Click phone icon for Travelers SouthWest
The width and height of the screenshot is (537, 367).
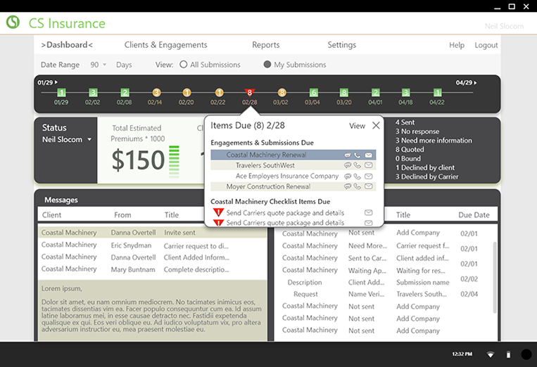click(x=358, y=166)
